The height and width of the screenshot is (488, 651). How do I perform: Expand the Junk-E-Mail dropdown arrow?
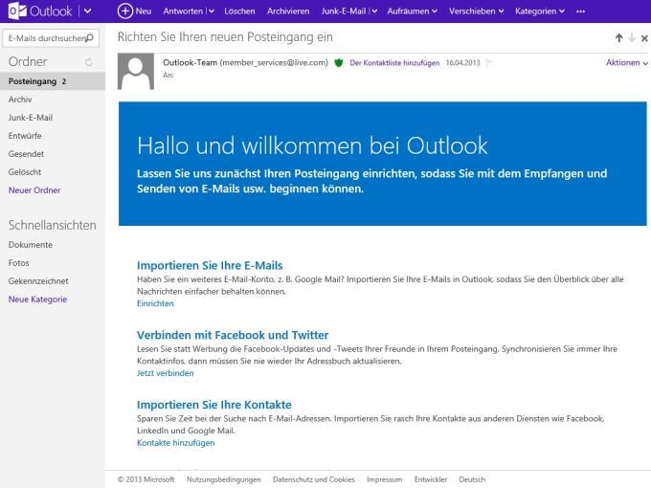pyautogui.click(x=374, y=11)
